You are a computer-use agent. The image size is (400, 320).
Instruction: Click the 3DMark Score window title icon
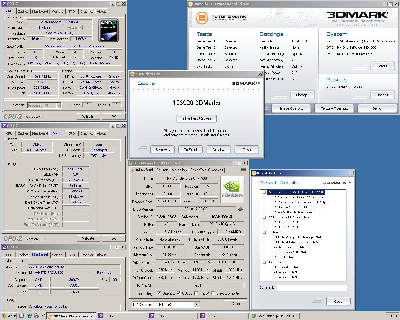pyautogui.click(x=132, y=74)
